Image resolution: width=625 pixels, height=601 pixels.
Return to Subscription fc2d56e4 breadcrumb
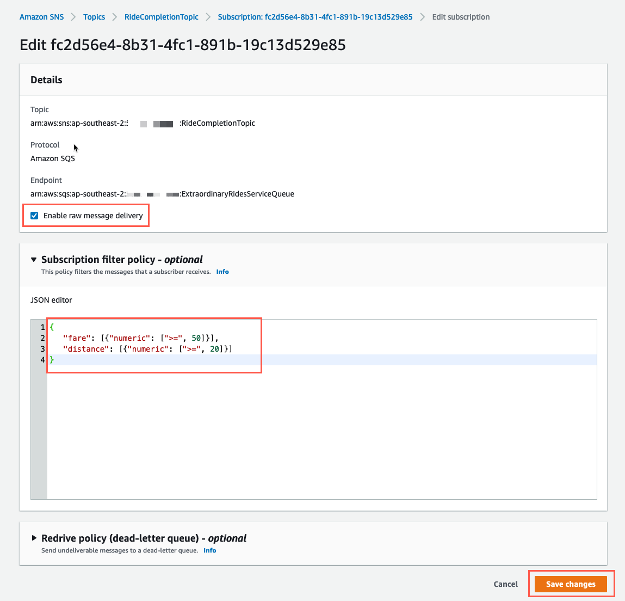[x=315, y=17]
